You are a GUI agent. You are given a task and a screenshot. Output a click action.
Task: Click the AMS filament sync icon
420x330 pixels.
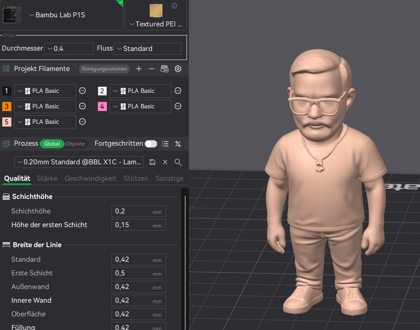point(165,69)
